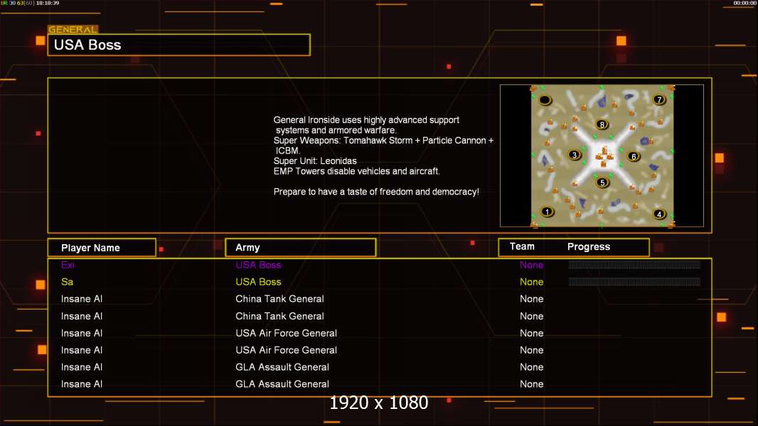The width and height of the screenshot is (758, 426).
Task: Click the Super Weapons description line
Action: [x=383, y=141]
